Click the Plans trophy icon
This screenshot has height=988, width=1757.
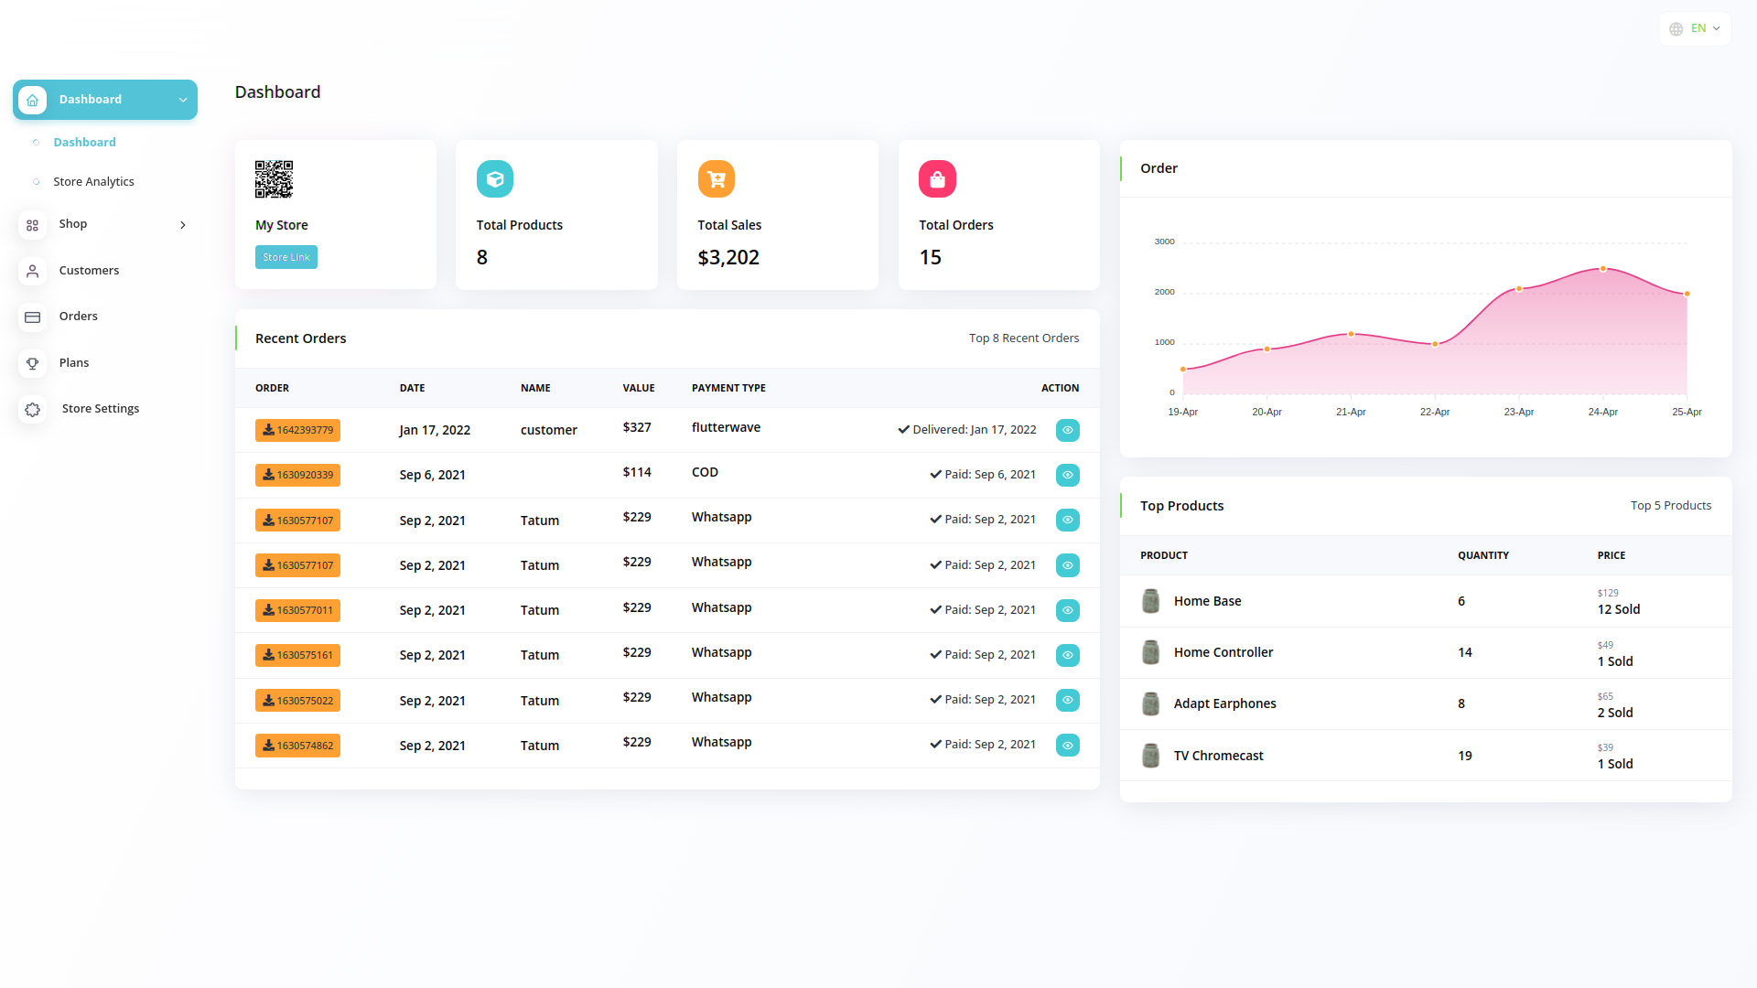coord(33,363)
